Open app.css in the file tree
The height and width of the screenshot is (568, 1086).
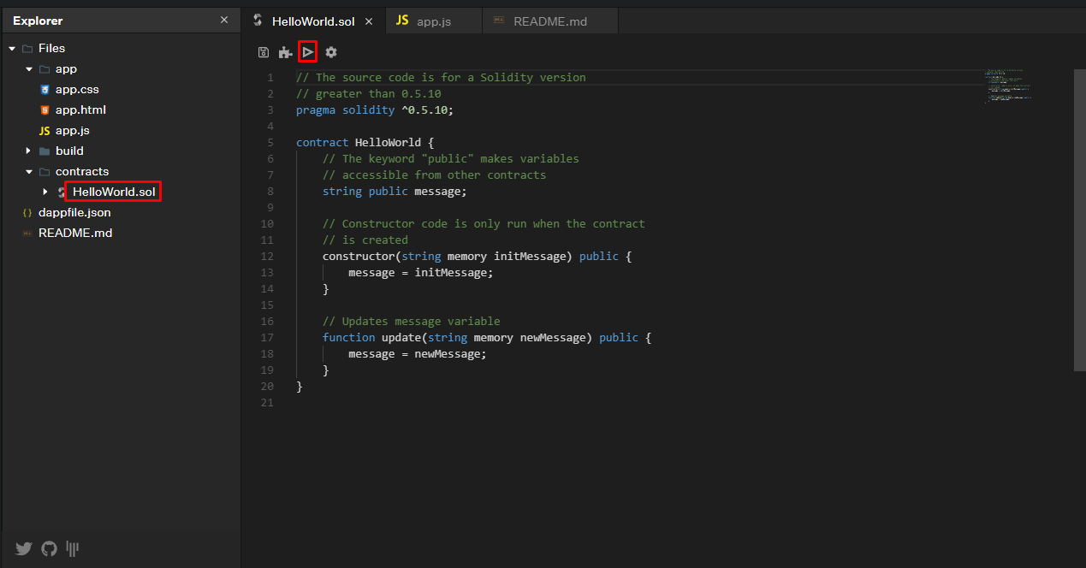pos(77,90)
